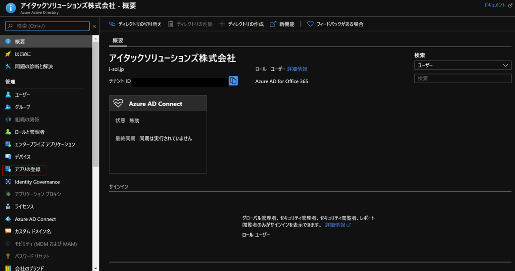The width and height of the screenshot is (515, 271).
Task: Click inside the 検索 (Ctrl+/) search box
Action: coord(47,26)
